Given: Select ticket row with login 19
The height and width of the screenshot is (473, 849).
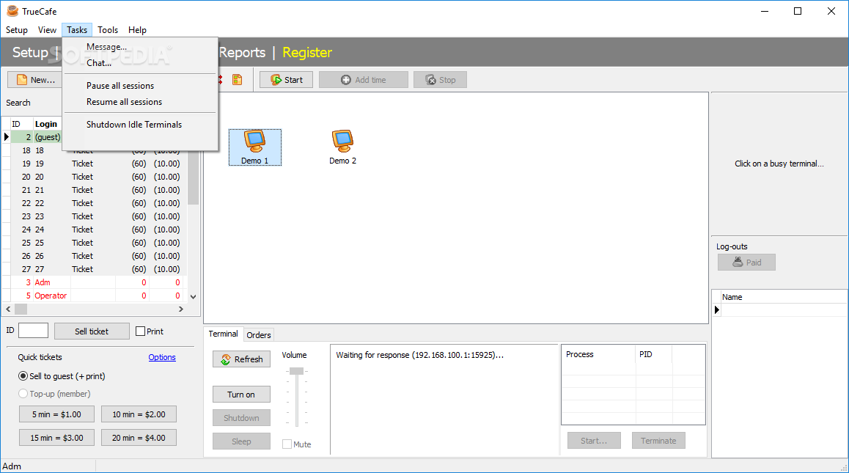Looking at the screenshot, I should pos(95,164).
